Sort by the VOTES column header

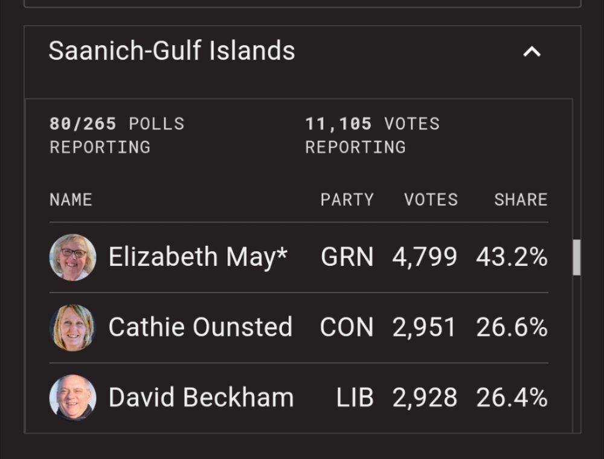point(431,200)
